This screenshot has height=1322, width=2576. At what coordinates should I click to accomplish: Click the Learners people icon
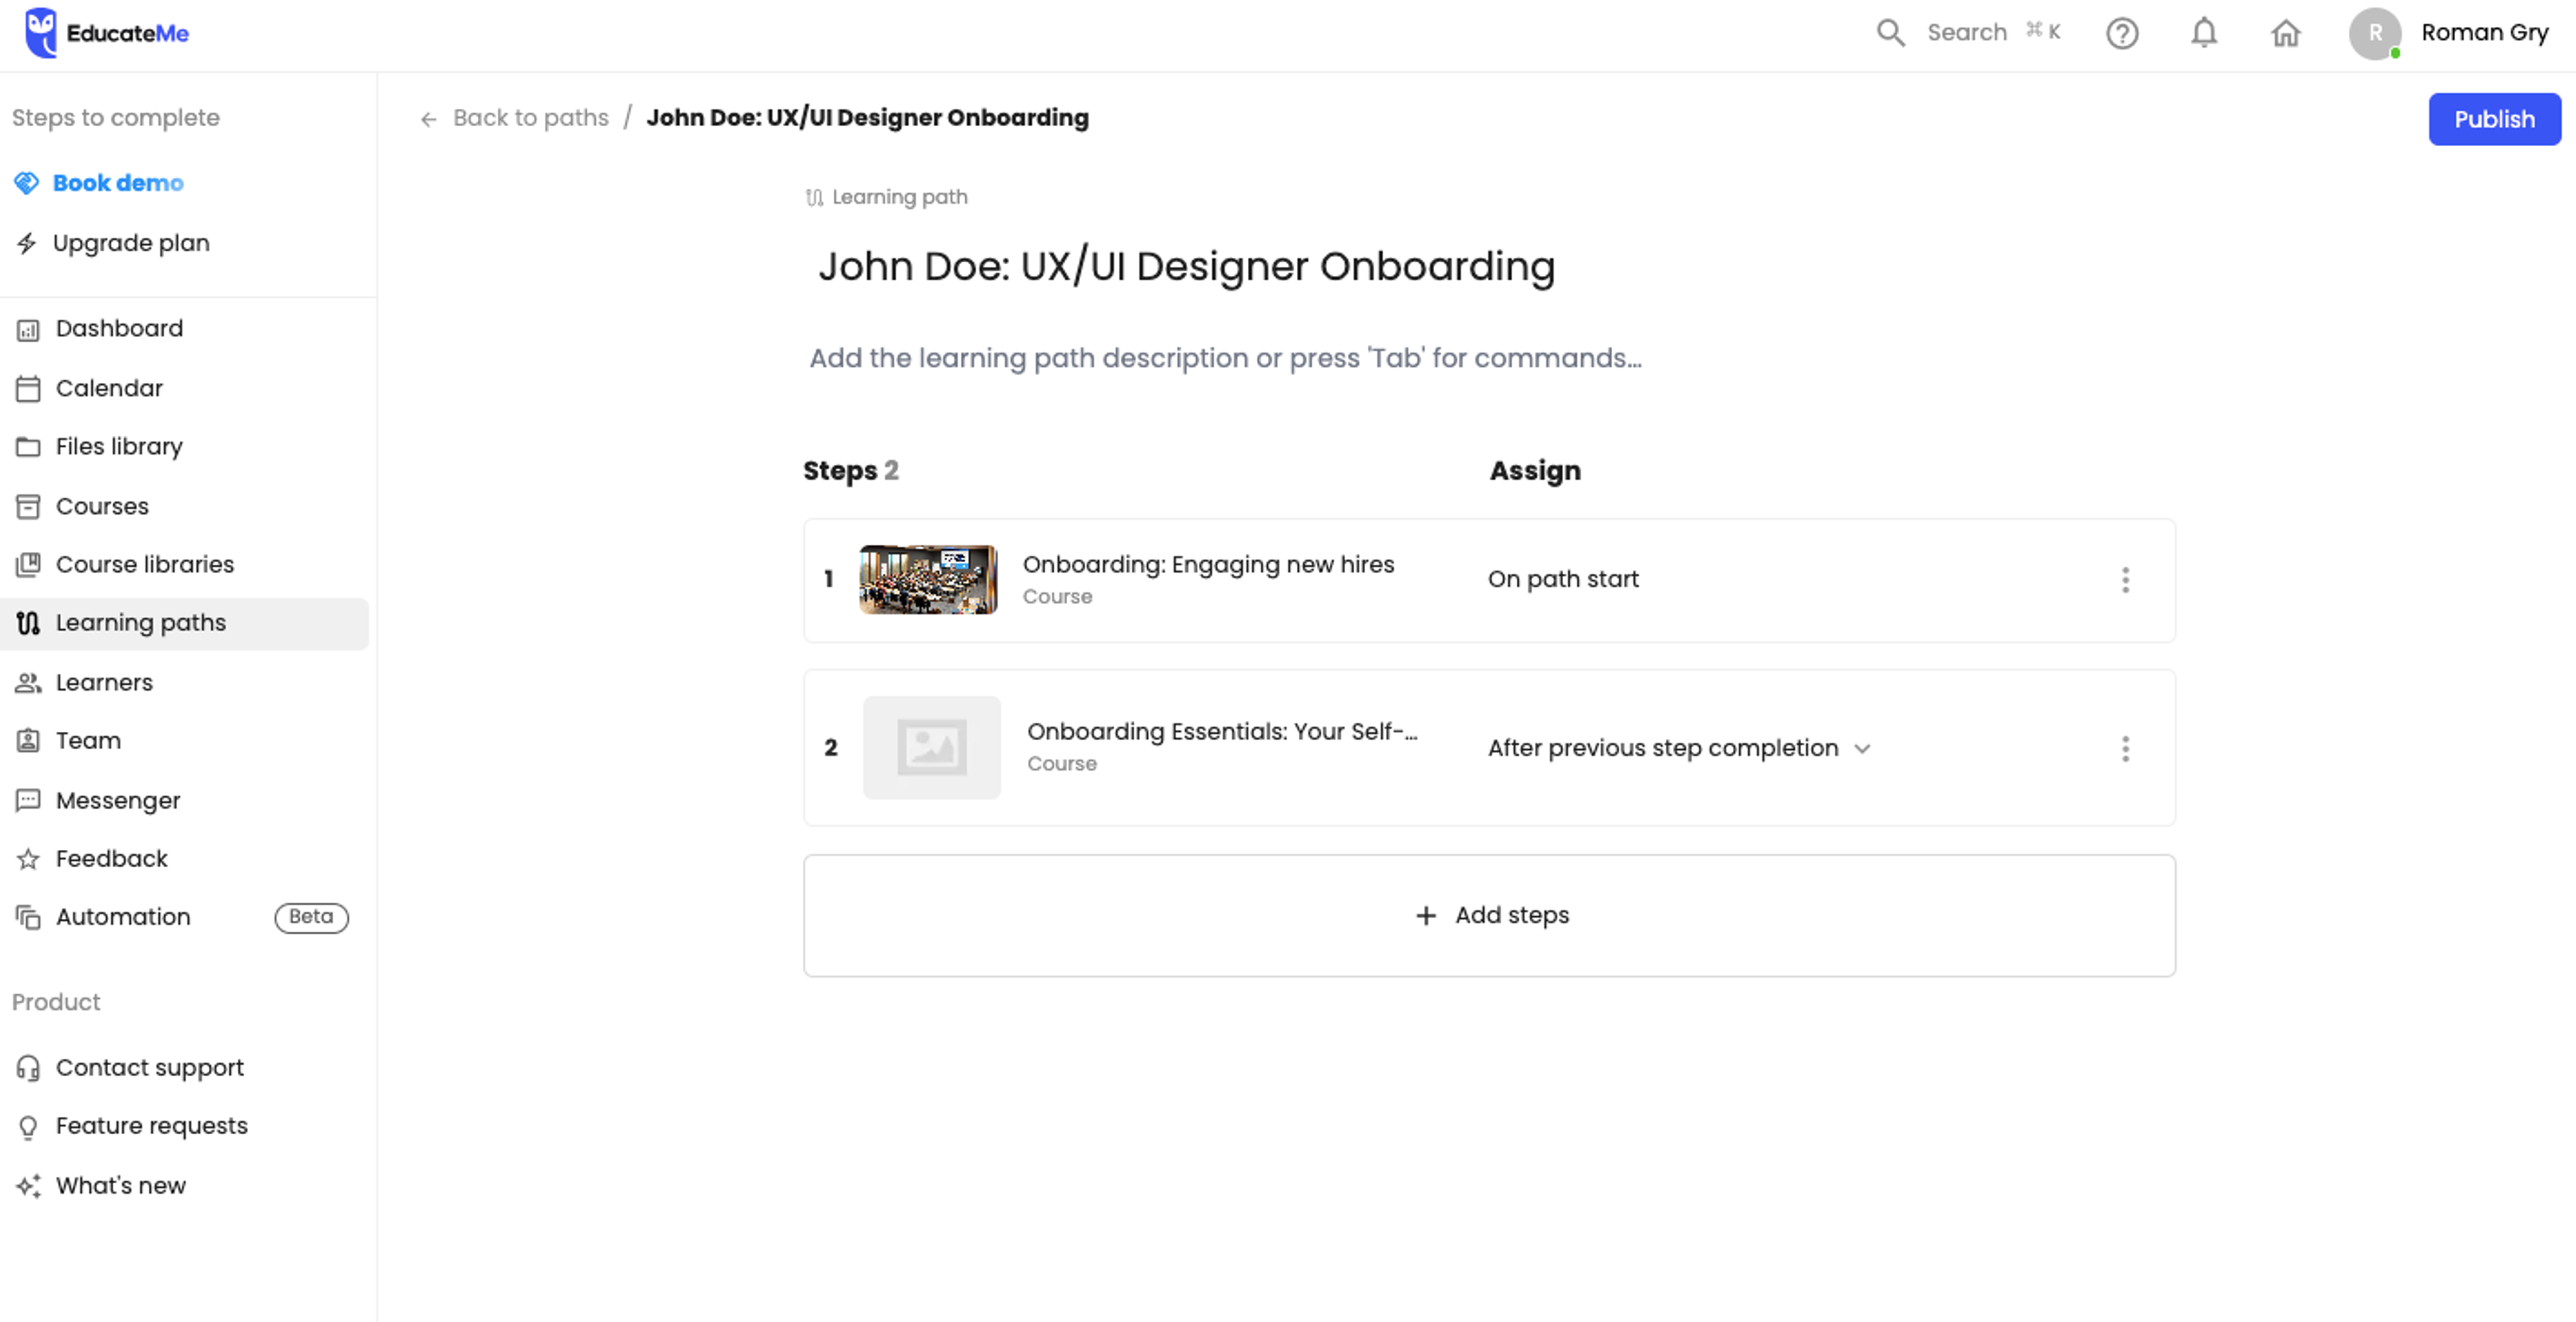coord(28,683)
